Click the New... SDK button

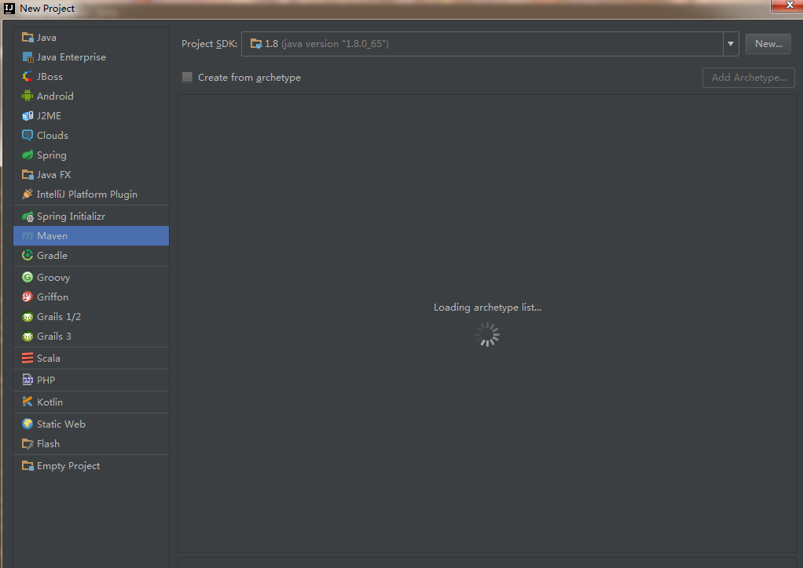768,44
